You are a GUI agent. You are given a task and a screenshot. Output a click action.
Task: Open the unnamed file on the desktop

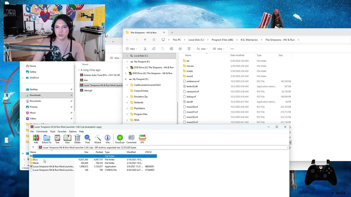(7, 142)
